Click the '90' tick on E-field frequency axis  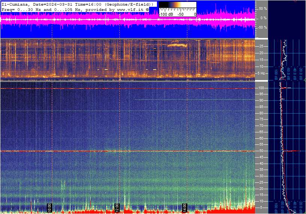pos(261,100)
